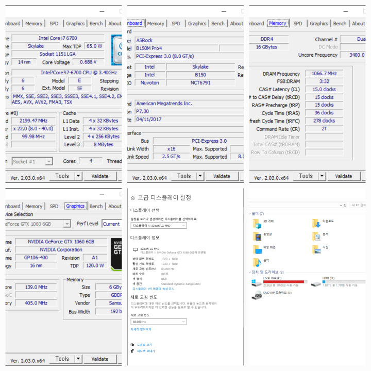The image size is (371, 371).
Task: Open Bench tab in ASRock Mainboard window
Action: (x=217, y=23)
